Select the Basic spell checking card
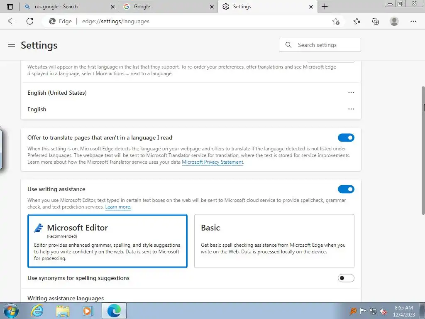 (274, 241)
